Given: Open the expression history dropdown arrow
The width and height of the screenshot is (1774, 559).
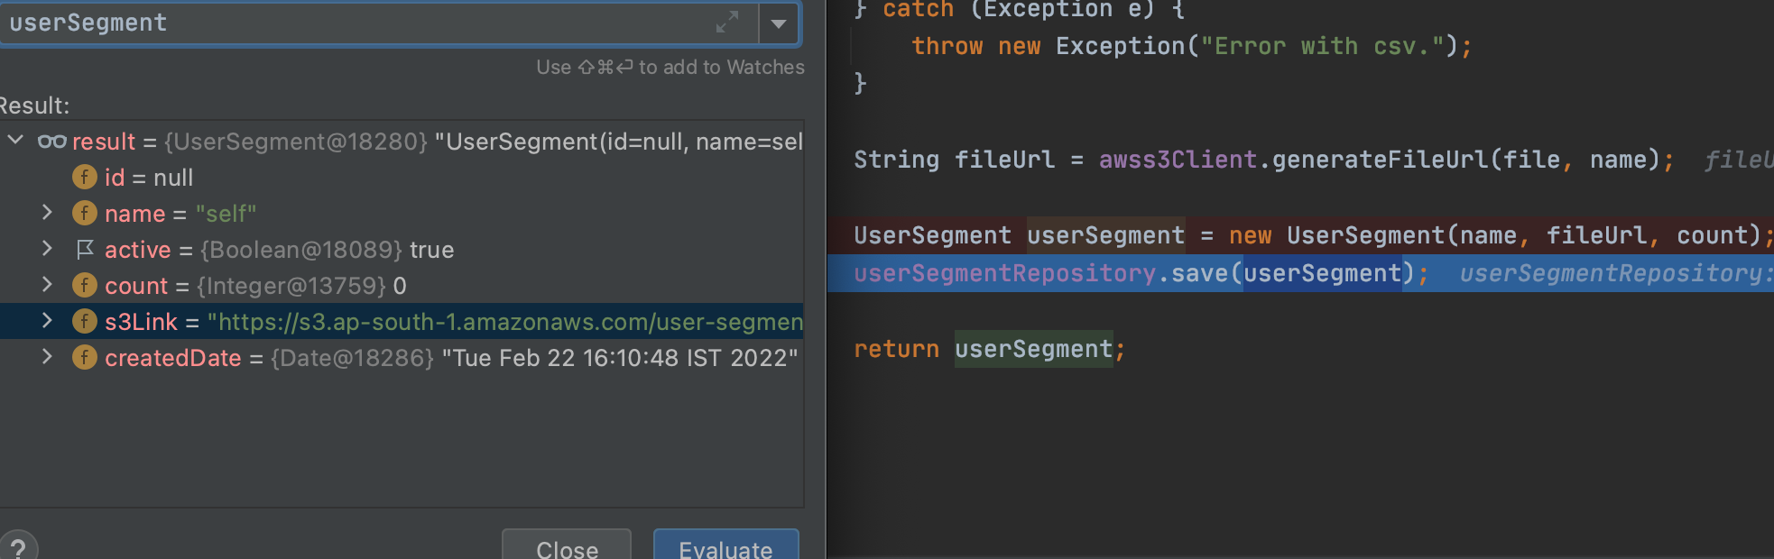Looking at the screenshot, I should point(779,23).
